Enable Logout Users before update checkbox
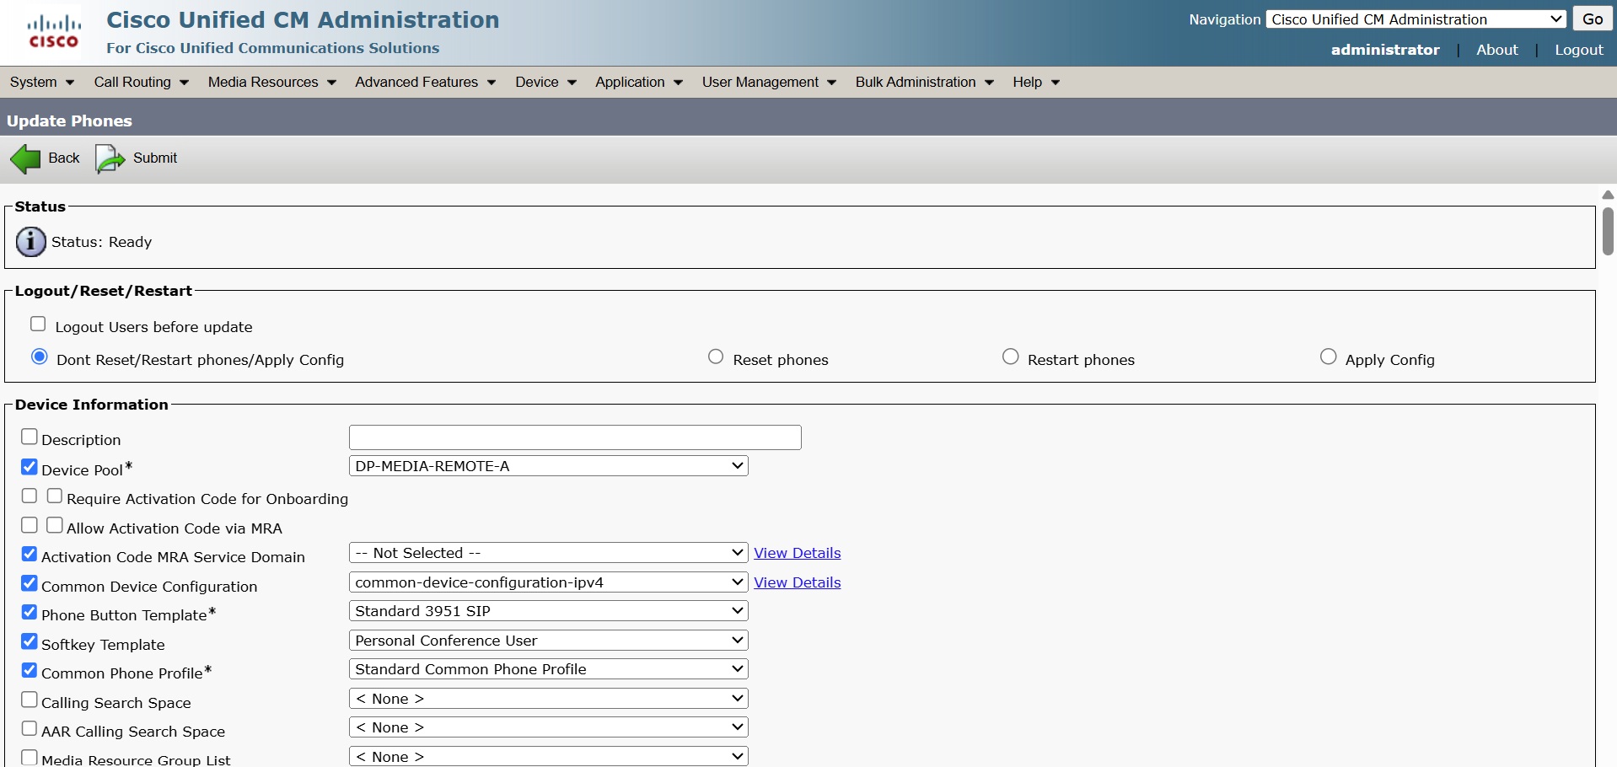The width and height of the screenshot is (1617, 767). [38, 324]
